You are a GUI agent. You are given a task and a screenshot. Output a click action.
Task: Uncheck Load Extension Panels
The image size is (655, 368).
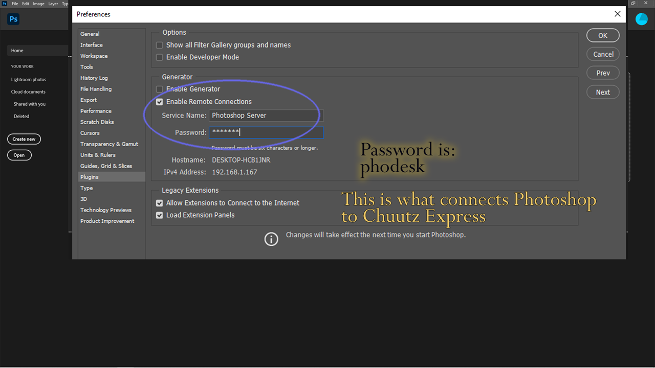click(x=159, y=215)
